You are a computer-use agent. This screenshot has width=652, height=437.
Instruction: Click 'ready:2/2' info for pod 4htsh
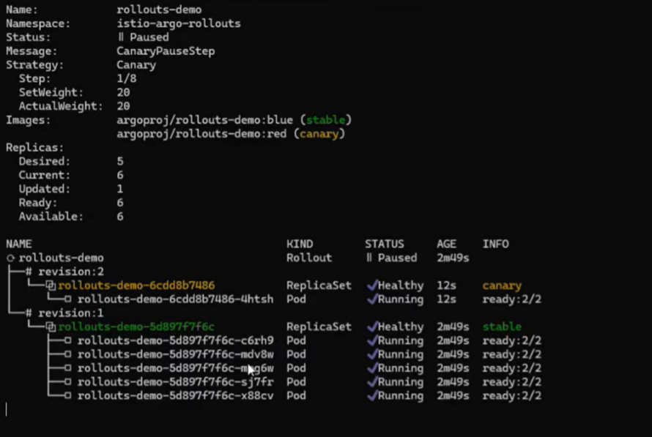pos(512,299)
